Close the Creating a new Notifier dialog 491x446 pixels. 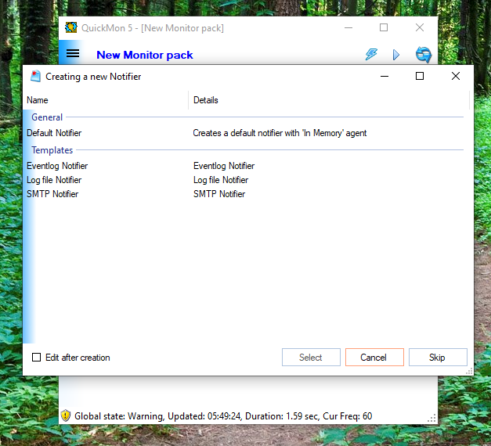pos(456,76)
